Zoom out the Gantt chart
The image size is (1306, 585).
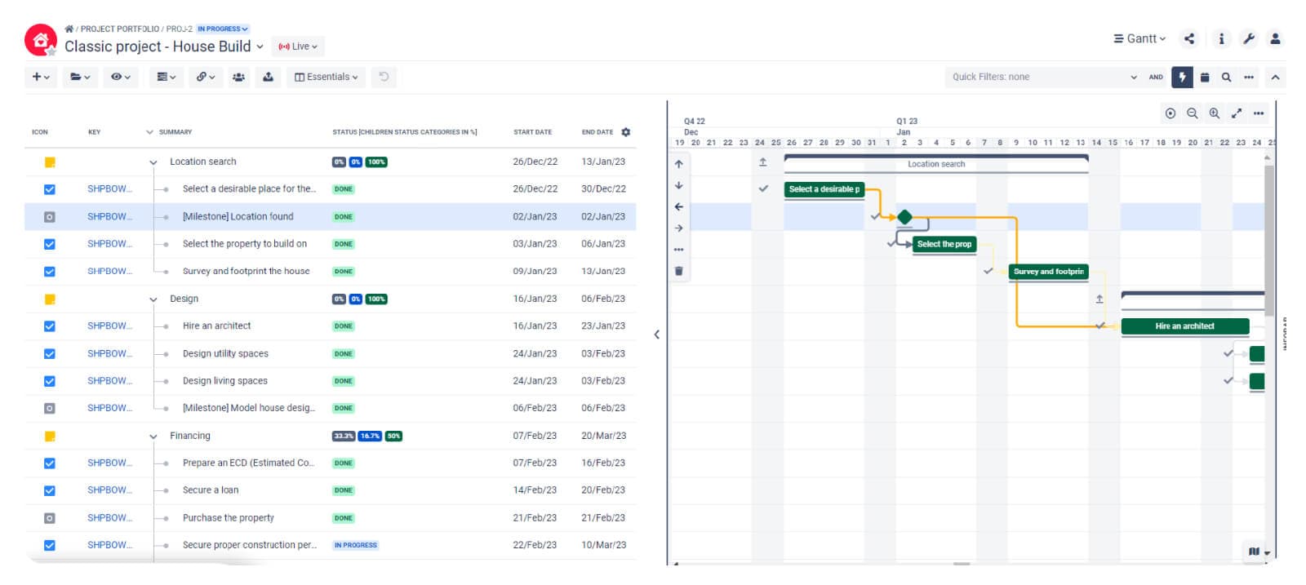pos(1193,113)
